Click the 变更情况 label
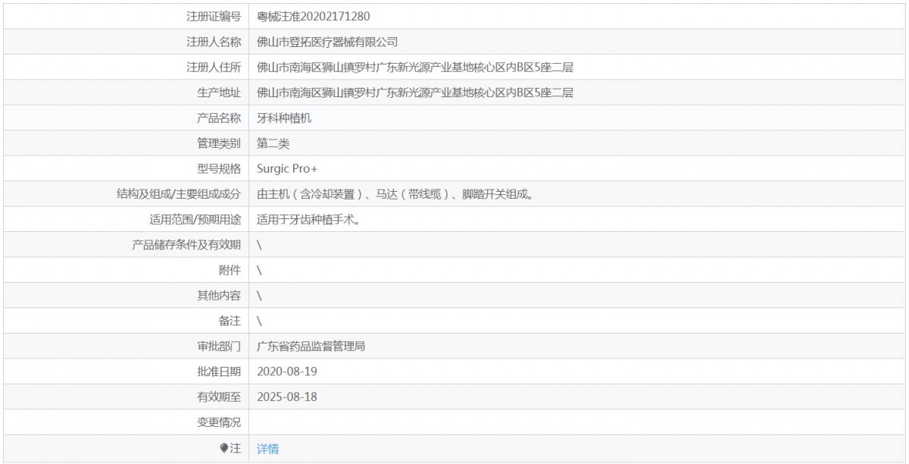909x464 pixels. click(x=219, y=422)
